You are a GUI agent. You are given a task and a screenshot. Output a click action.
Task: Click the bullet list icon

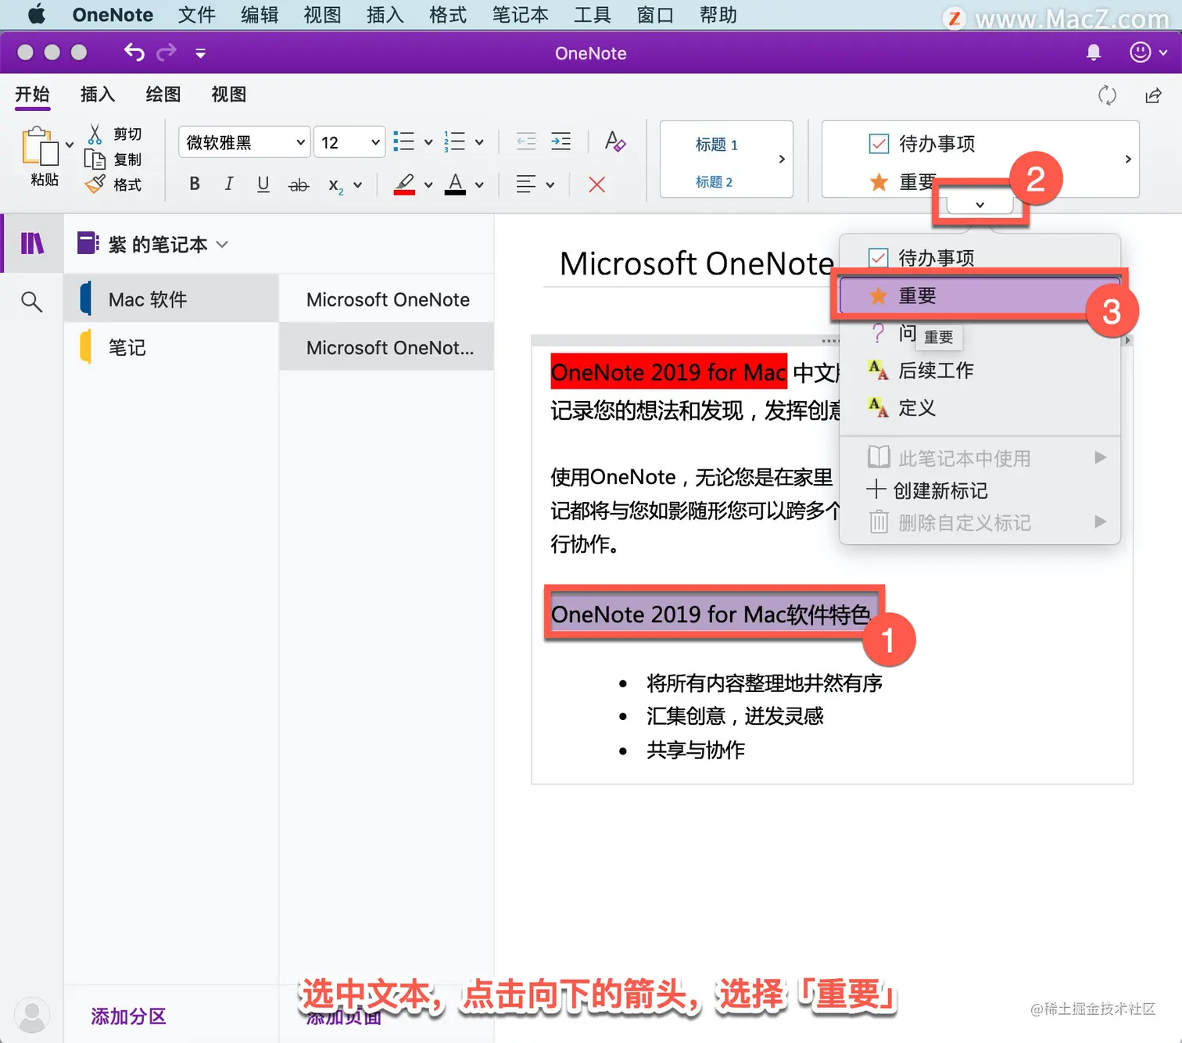[x=403, y=142]
